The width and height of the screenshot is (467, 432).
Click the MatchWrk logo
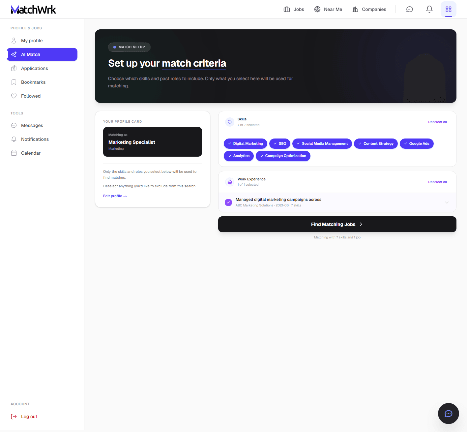[33, 10]
